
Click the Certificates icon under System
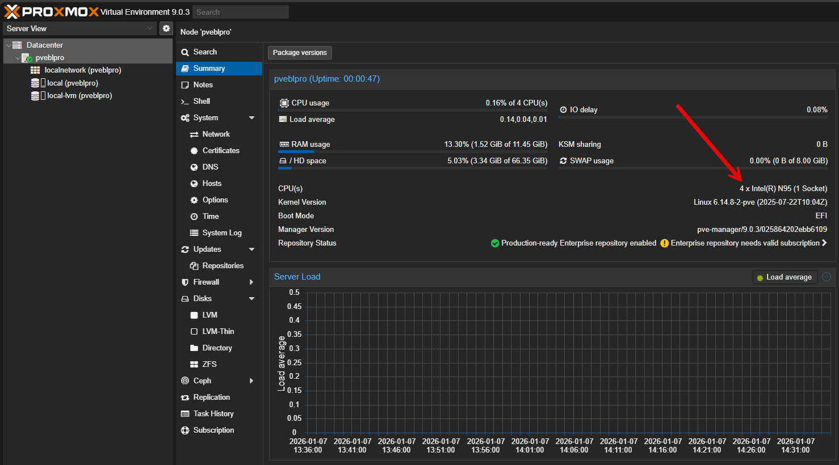point(194,151)
